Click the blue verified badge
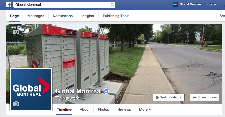The width and height of the screenshot is (225, 117). click(106, 91)
